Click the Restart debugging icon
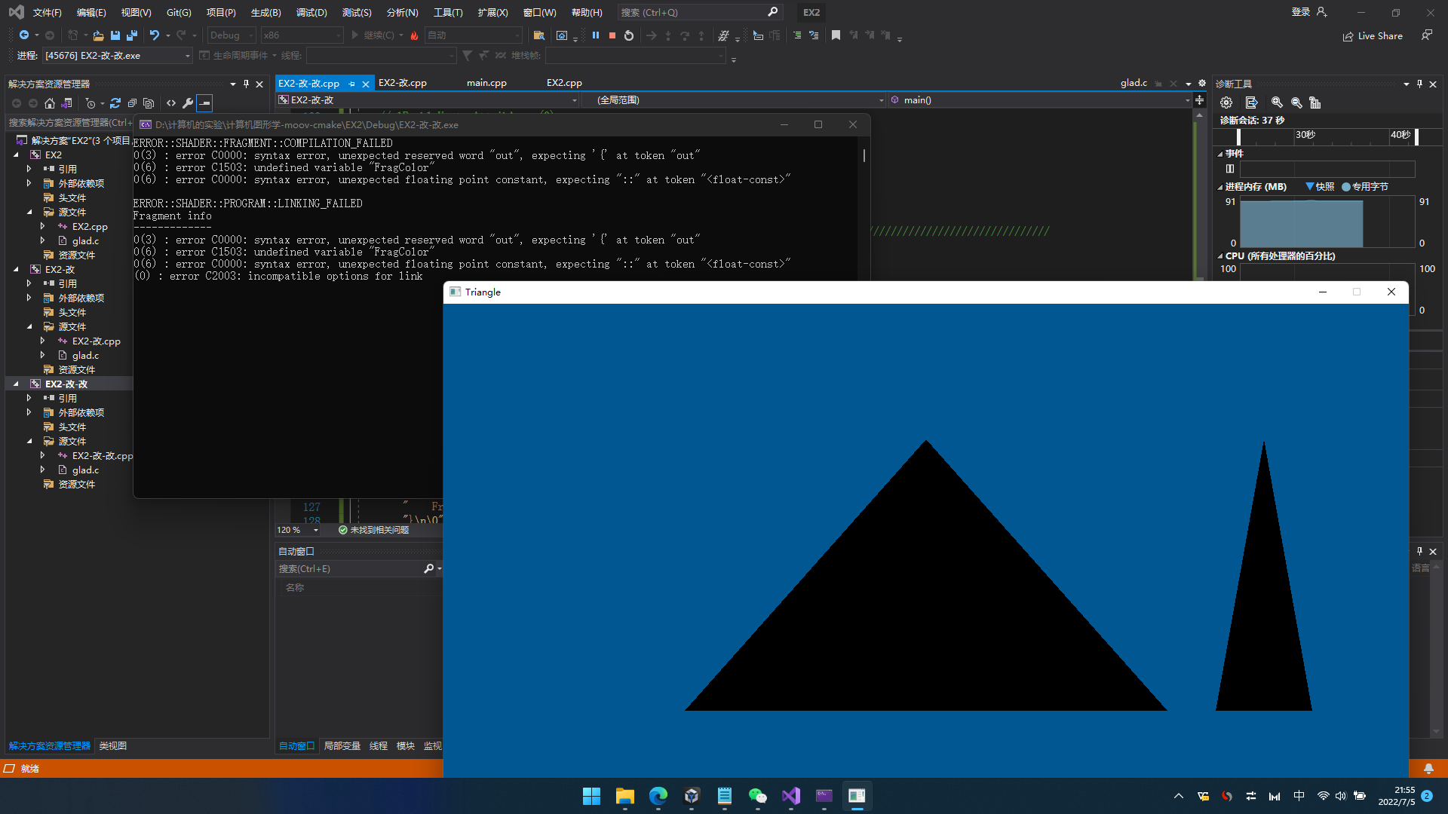1448x814 pixels. (x=629, y=35)
